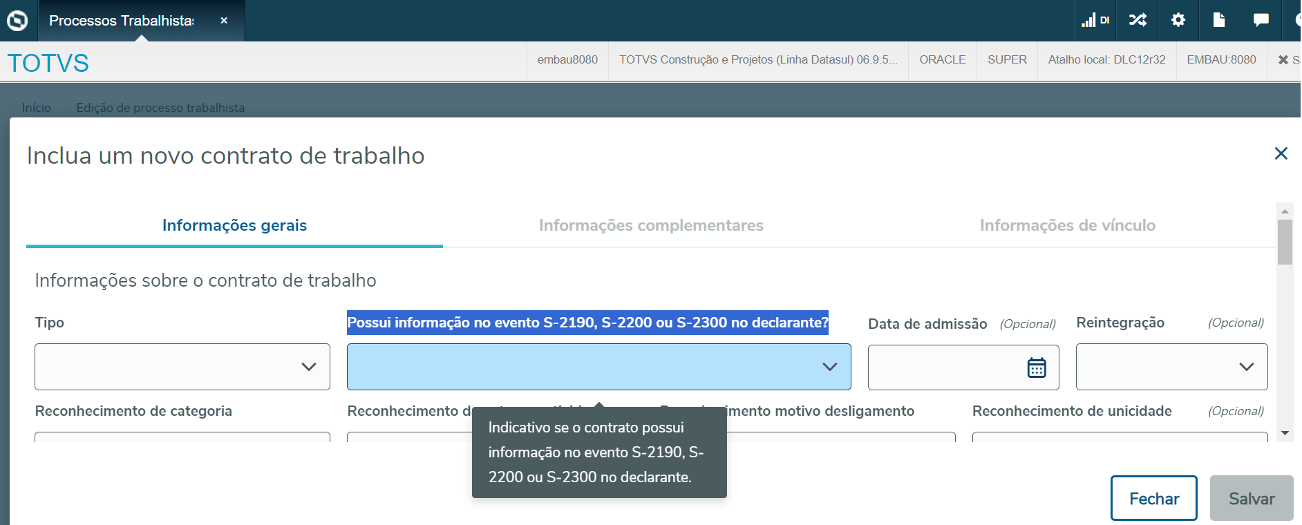Close the Processos Trabalhistas tab
This screenshot has width=1302, height=525.
tap(224, 21)
